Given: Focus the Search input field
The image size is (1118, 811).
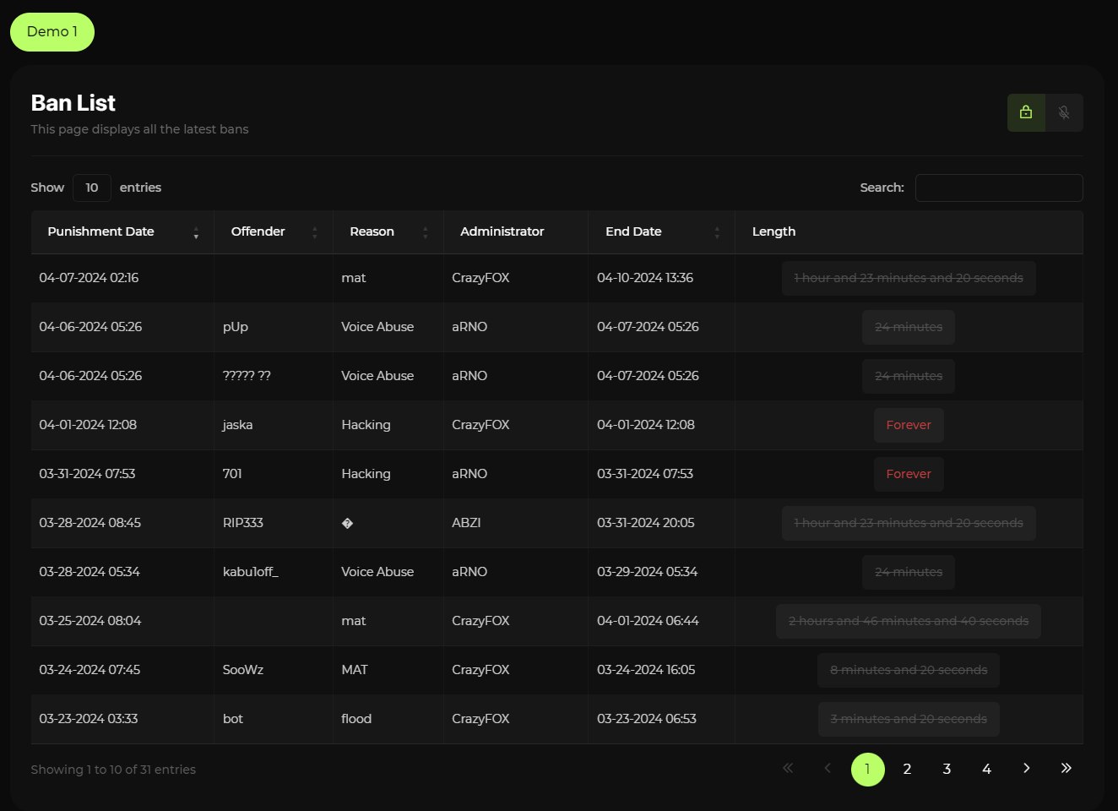Looking at the screenshot, I should tap(999, 188).
